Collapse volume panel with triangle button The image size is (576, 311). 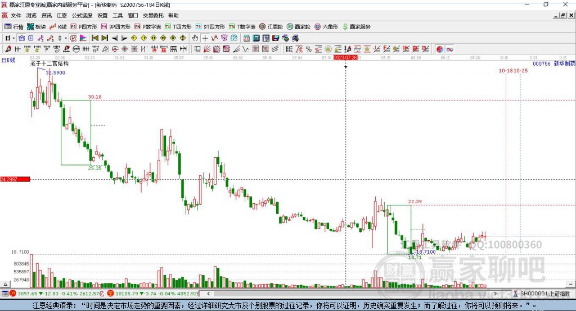[x=5, y=284]
